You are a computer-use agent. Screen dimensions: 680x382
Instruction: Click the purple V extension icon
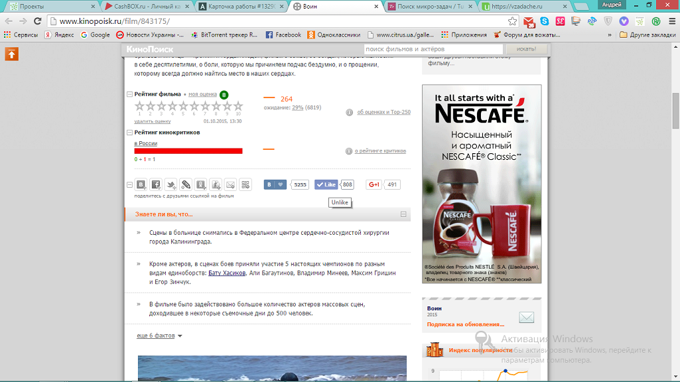[x=624, y=21]
